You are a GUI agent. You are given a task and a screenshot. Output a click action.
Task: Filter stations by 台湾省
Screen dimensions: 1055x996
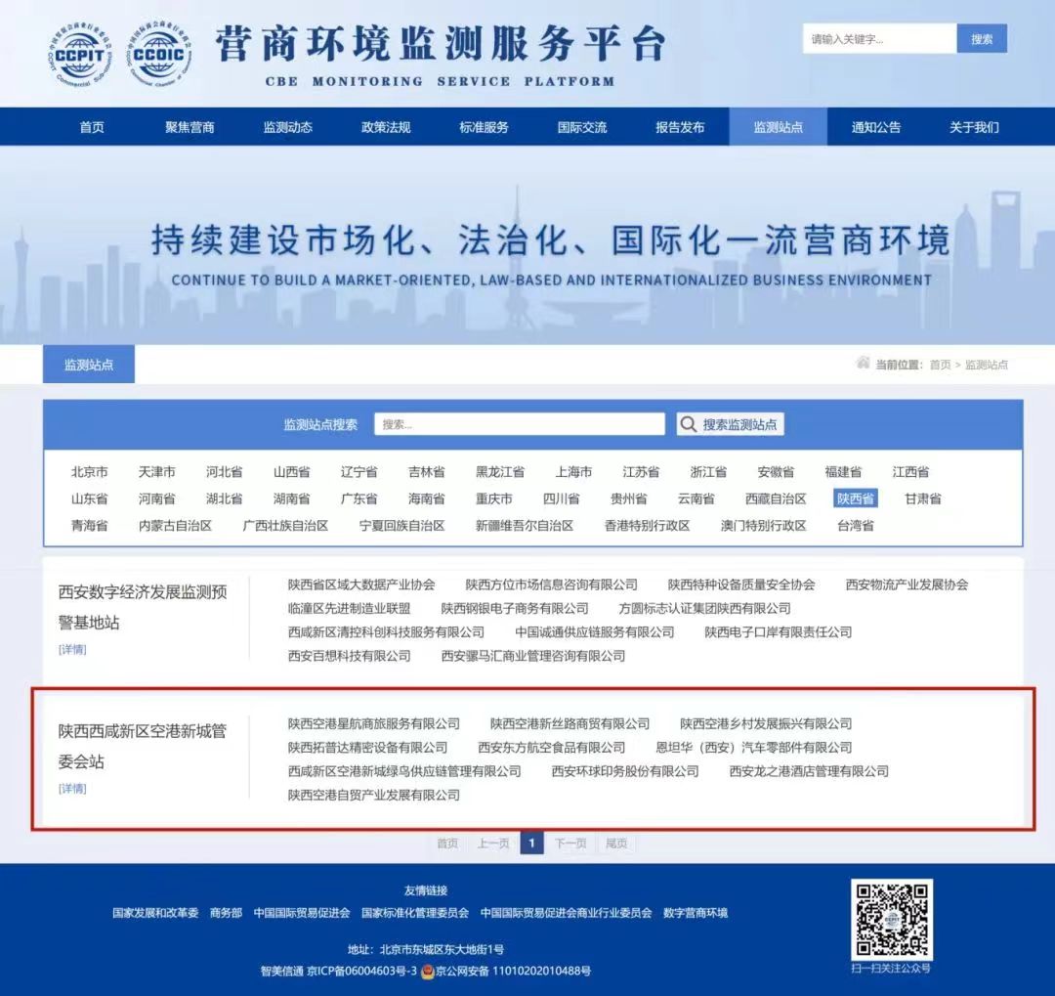click(855, 525)
